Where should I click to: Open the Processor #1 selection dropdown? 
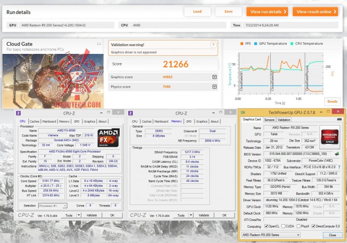pos(53,205)
